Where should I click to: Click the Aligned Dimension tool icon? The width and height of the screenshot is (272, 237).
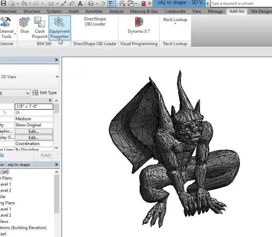(x=64, y=4)
